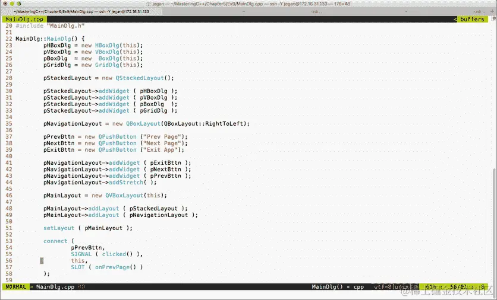Click the NORMAL mode indicator in status line
This screenshot has width=497, height=300.
coord(16,287)
